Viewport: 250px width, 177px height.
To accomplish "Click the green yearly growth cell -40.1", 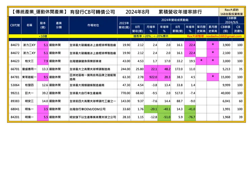I will pos(164,109).
